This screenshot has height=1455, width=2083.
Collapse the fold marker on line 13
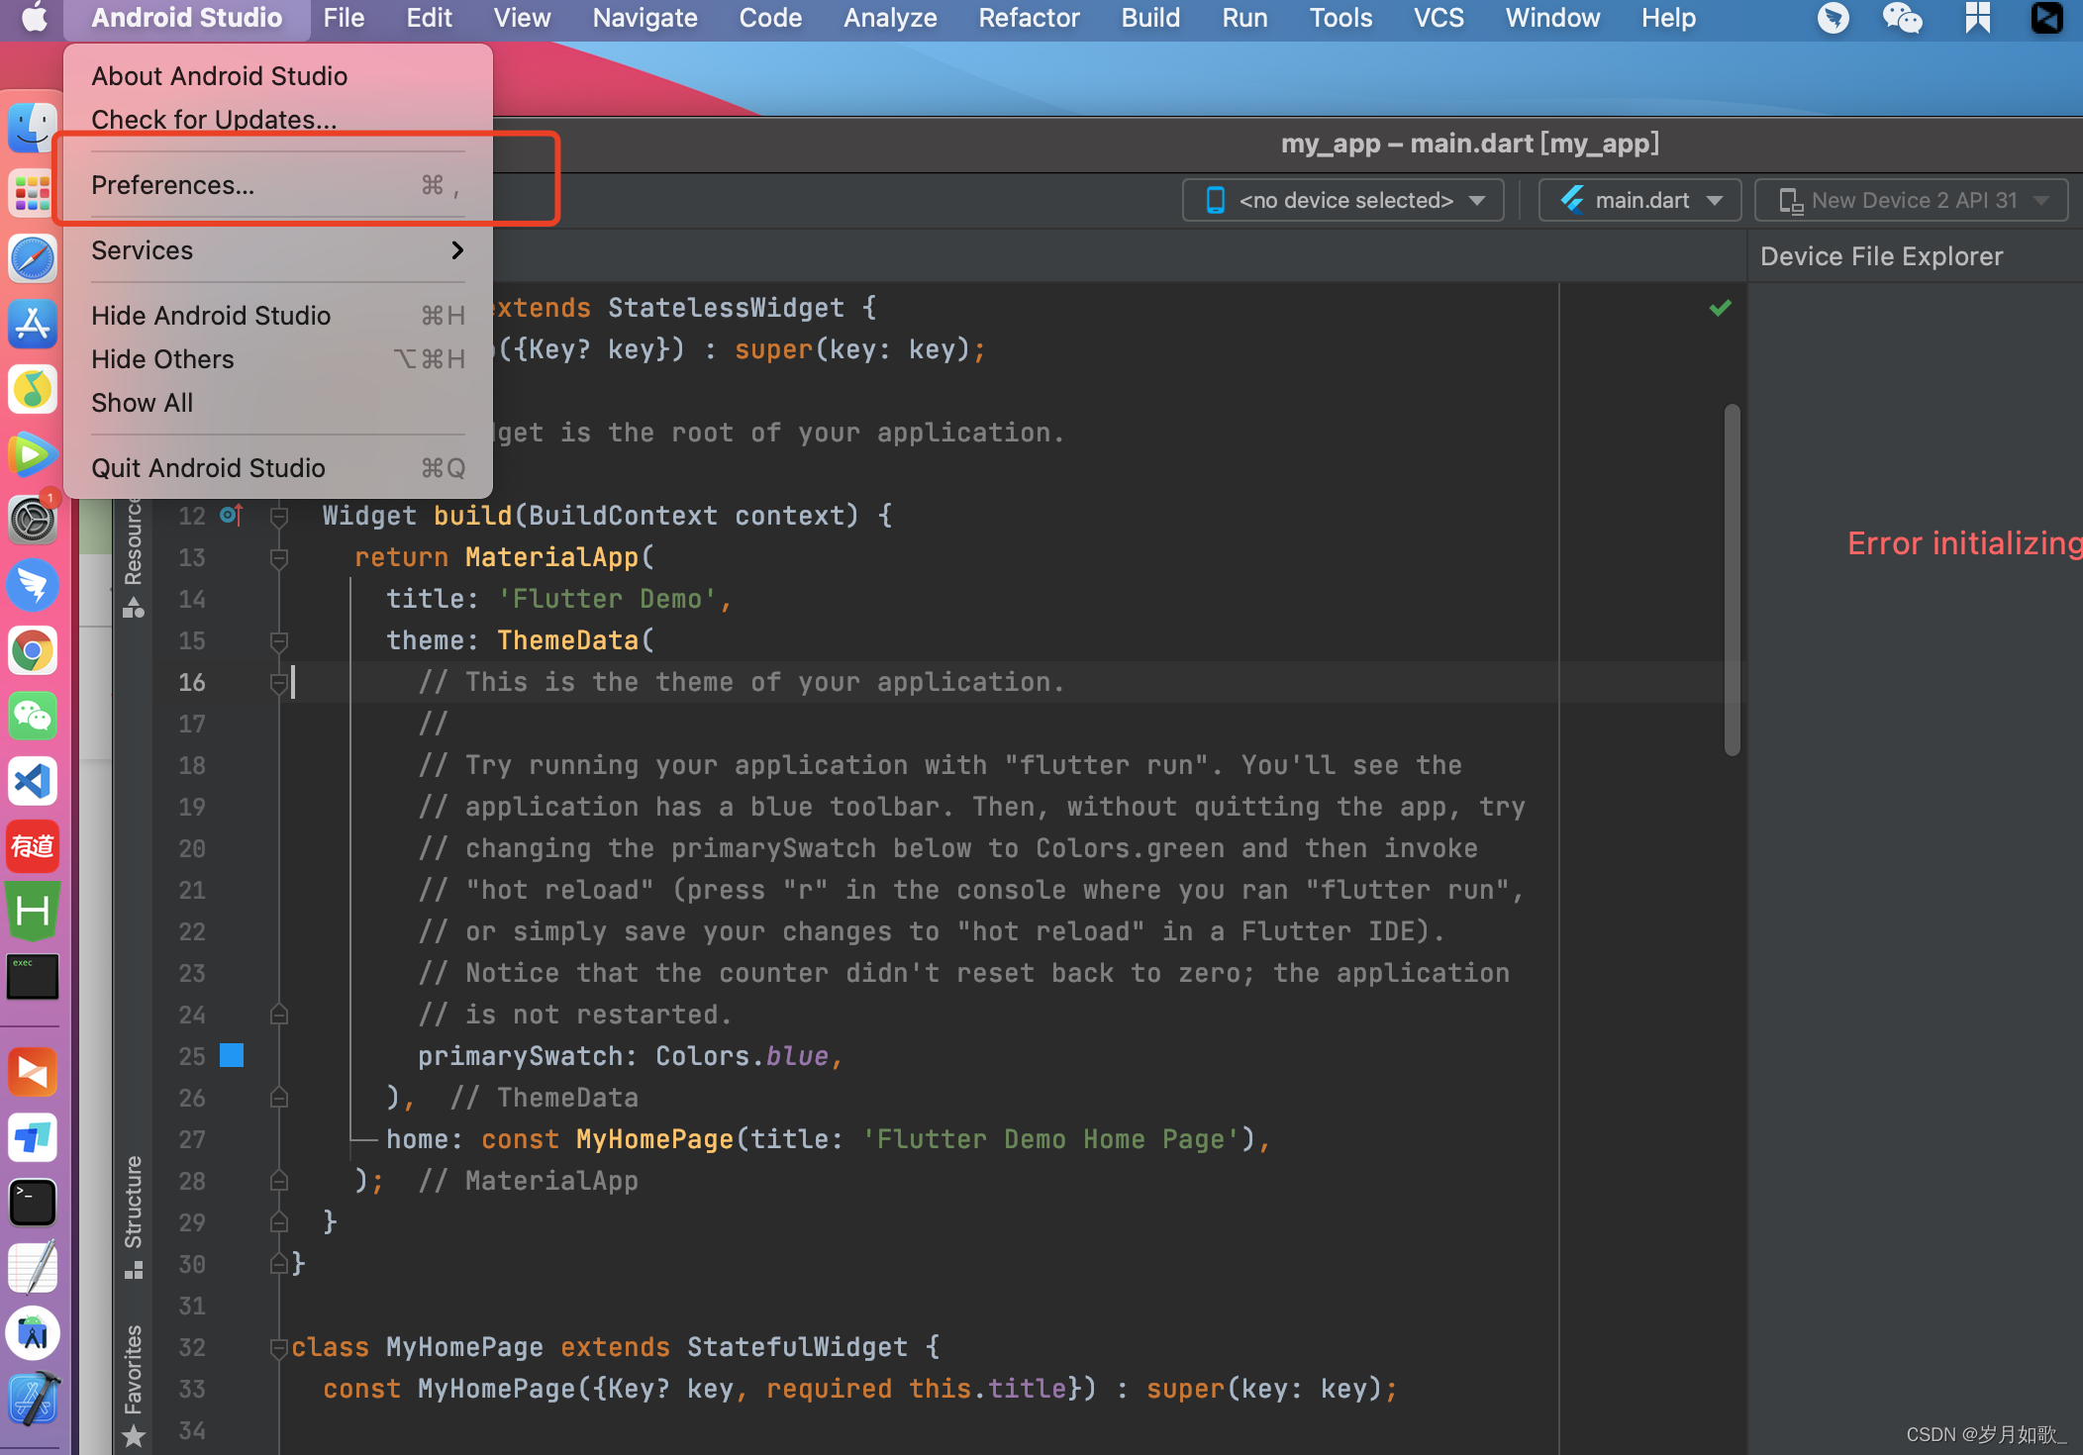click(279, 557)
